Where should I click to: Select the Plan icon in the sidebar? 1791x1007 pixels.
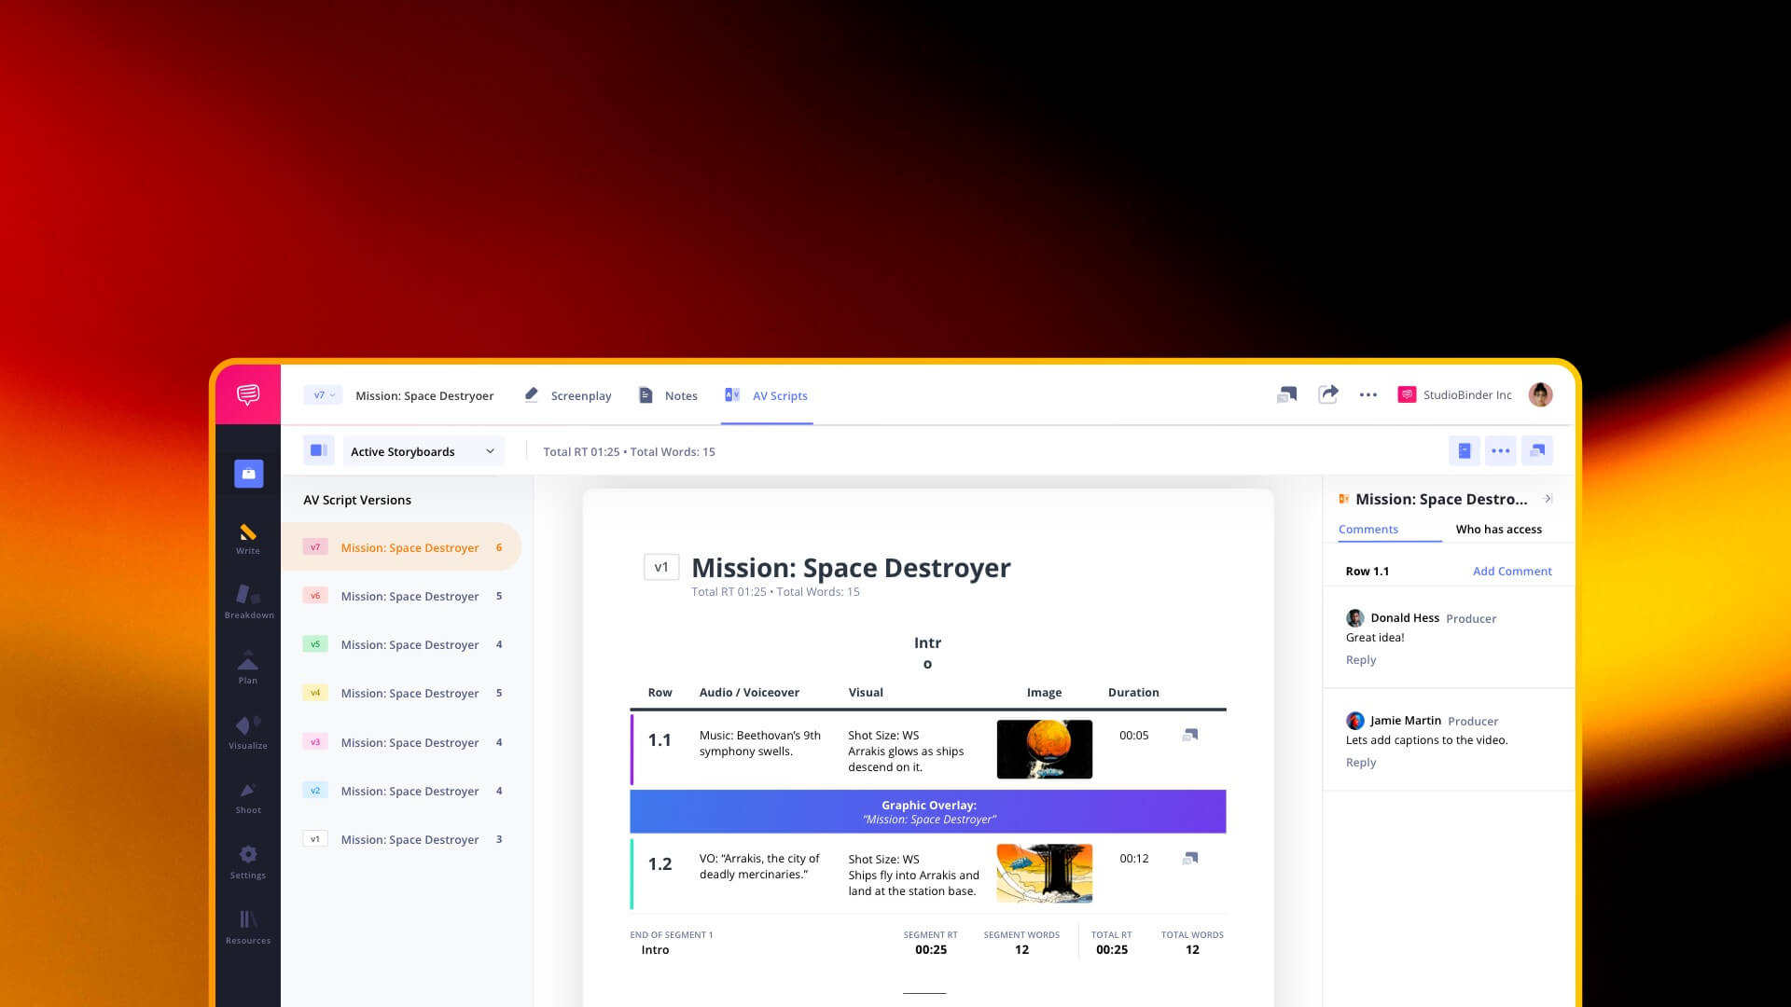(247, 667)
